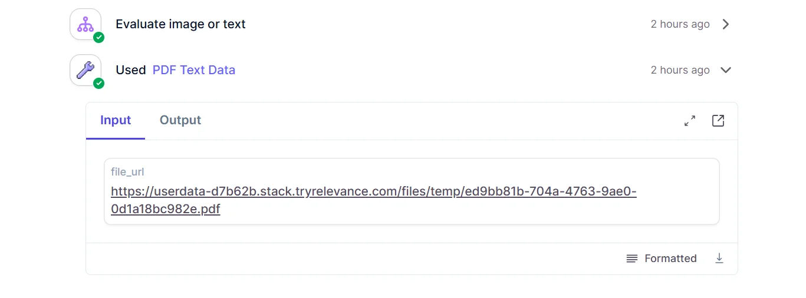
Task: Click the word Used before PDF Text Data
Action: pos(130,70)
